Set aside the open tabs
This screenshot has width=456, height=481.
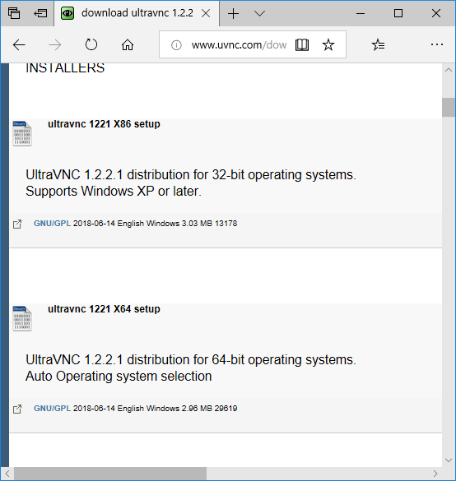click(40, 13)
